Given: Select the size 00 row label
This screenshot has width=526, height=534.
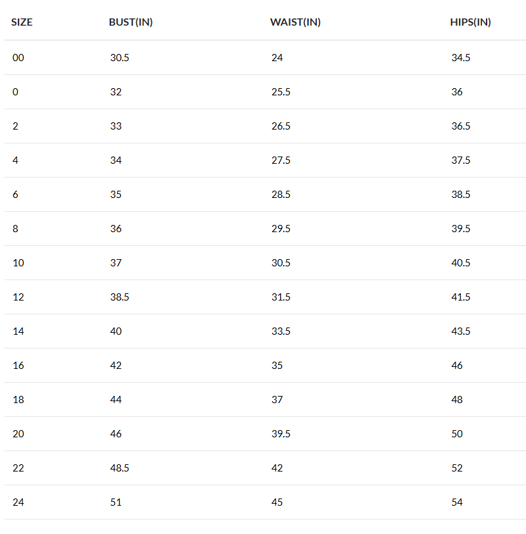Looking at the screenshot, I should pos(18,58).
